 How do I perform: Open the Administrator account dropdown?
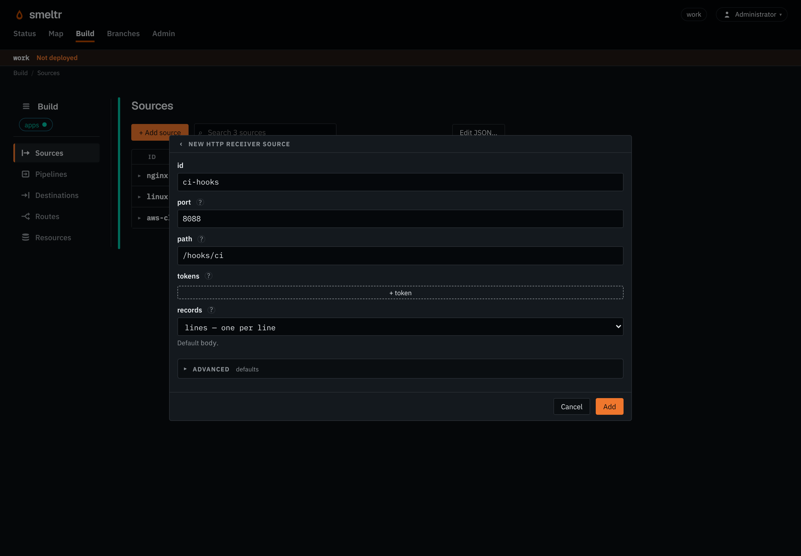751,15
